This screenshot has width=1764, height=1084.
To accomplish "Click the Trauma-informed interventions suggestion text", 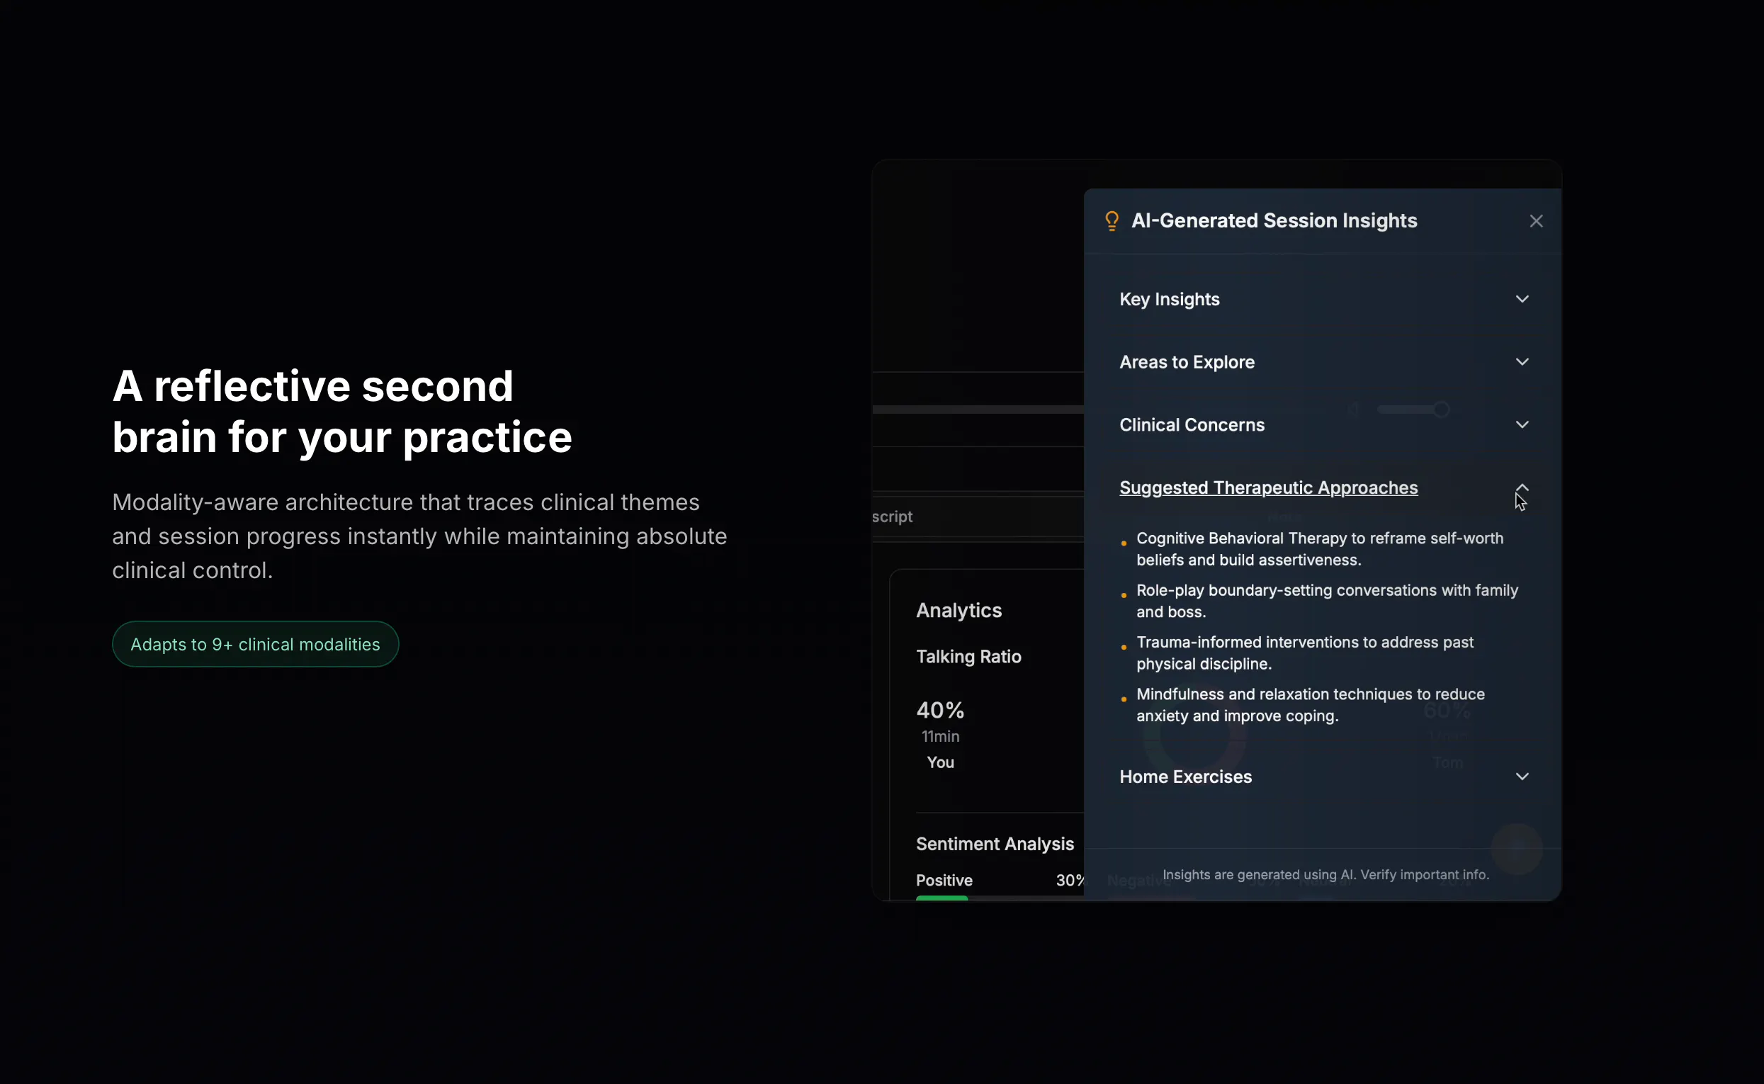I will tap(1304, 653).
